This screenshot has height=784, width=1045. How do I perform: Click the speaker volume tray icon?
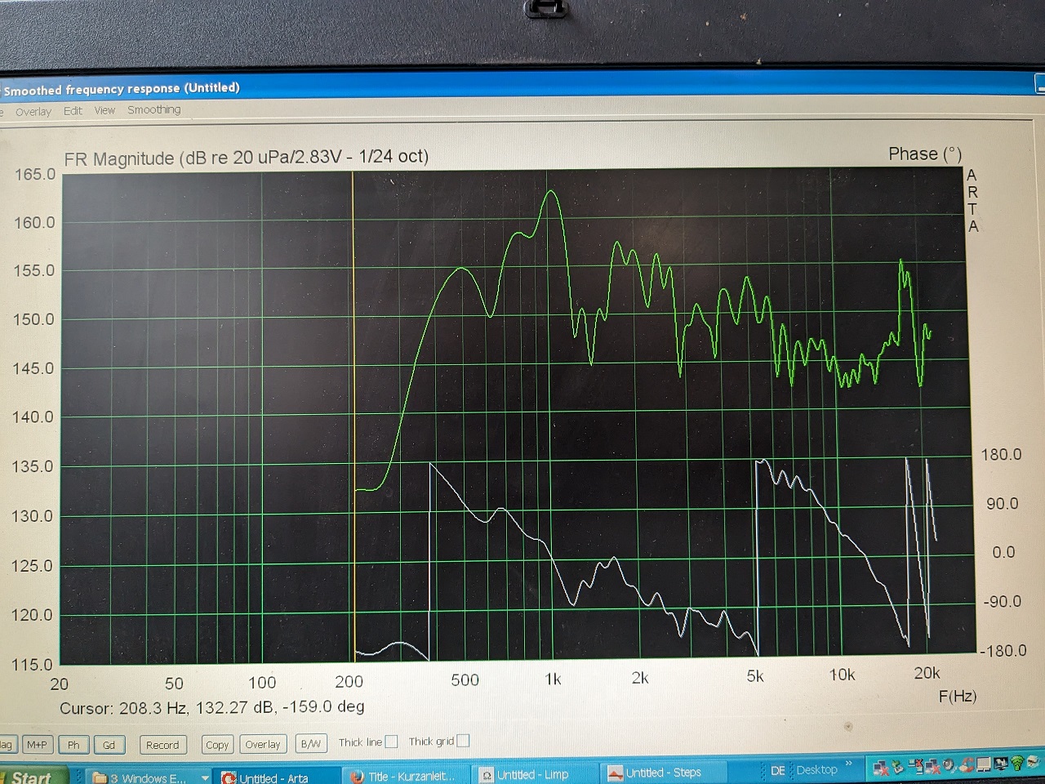click(x=949, y=765)
